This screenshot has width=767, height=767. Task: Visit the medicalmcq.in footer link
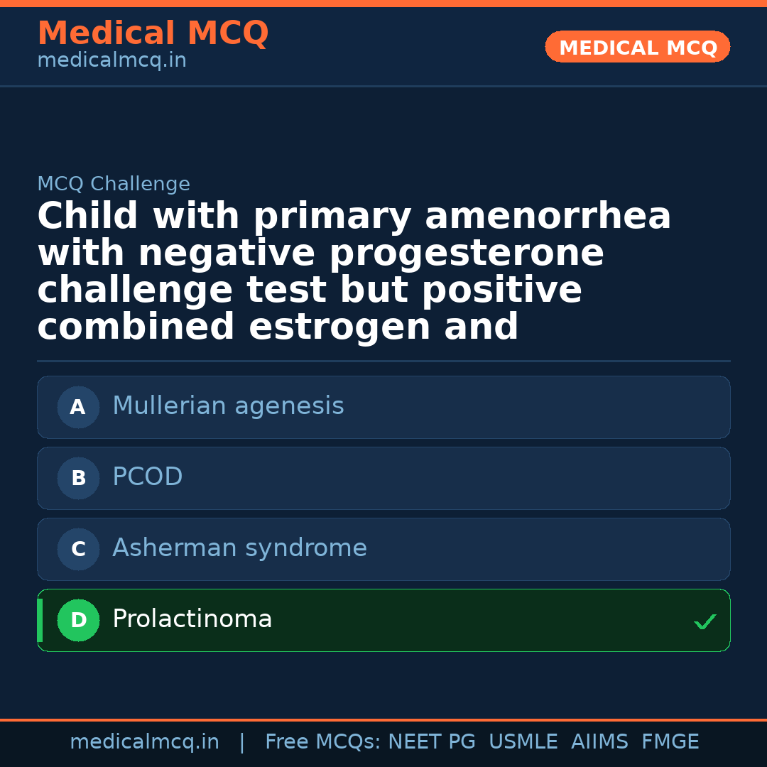click(144, 741)
